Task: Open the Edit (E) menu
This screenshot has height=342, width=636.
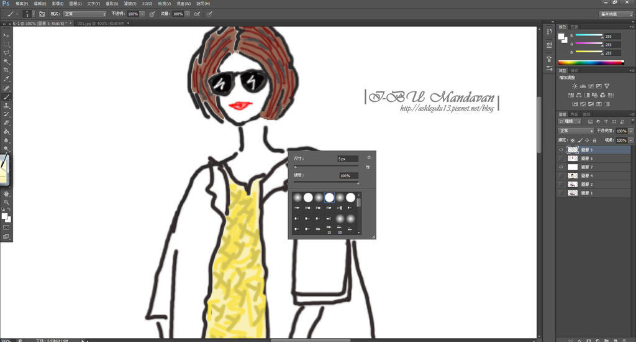Action: (40, 3)
